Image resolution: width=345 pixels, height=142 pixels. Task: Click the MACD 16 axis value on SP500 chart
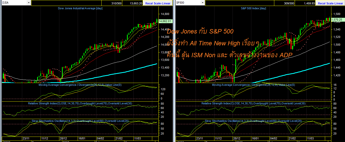coord(335,85)
